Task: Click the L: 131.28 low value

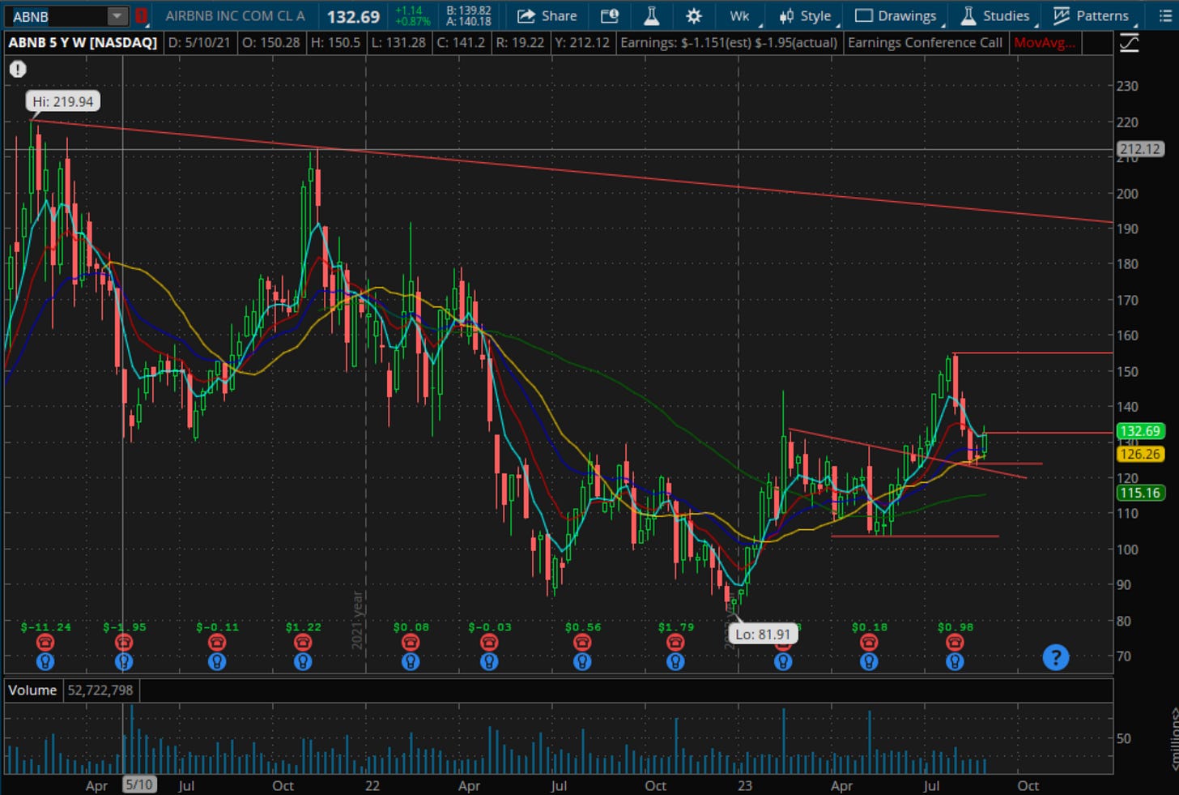Action: (x=398, y=42)
